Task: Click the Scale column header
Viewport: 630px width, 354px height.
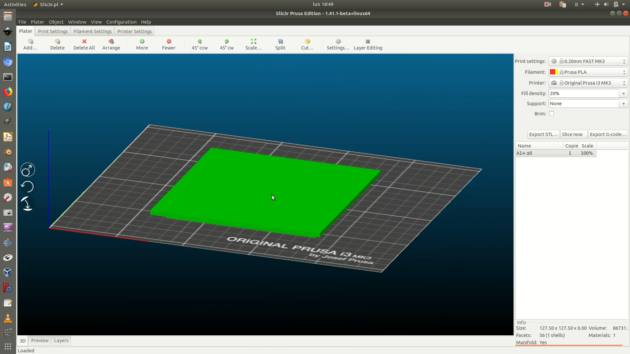Action: click(587, 146)
